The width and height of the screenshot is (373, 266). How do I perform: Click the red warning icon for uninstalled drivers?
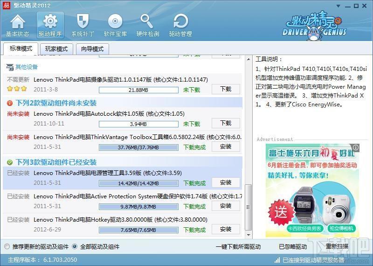coord(10,103)
